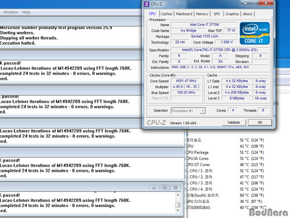Click the scrollbar thumb in bottom worker window
290x218 pixels.
(x=178, y=205)
